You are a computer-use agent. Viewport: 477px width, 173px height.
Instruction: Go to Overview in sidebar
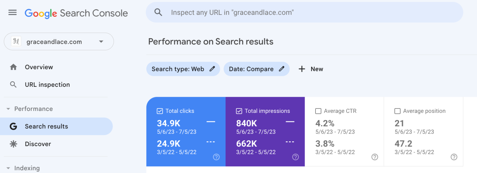pyautogui.click(x=39, y=67)
